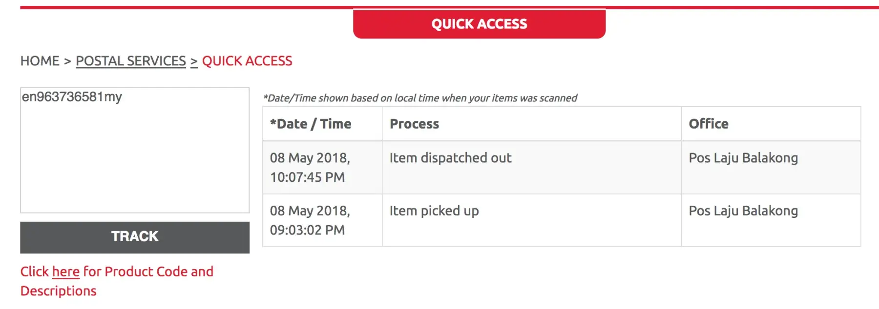Click the word 'Descriptions' below TRACK
The image size is (879, 309).
tap(59, 291)
